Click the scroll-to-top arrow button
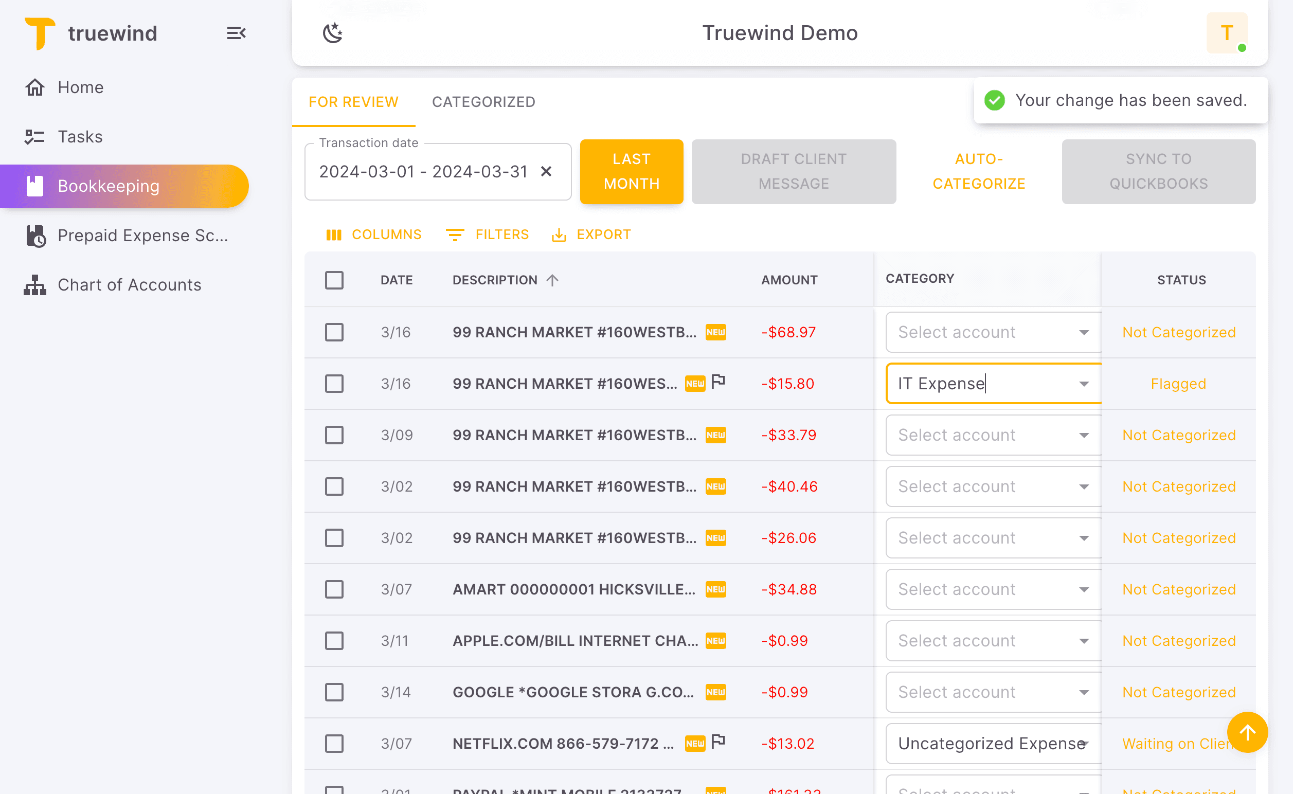Screen dimensions: 1293x794 tap(1248, 732)
